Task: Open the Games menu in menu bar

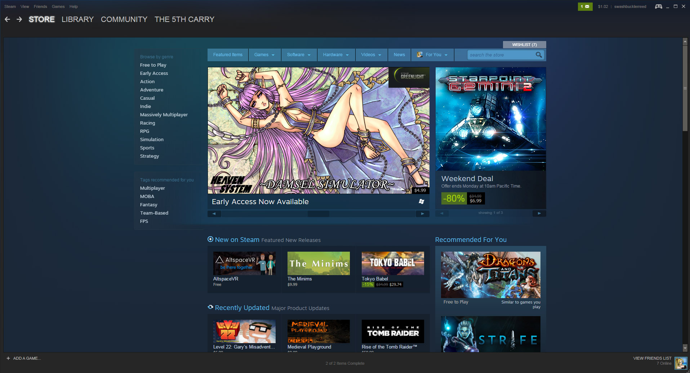Action: (58, 6)
